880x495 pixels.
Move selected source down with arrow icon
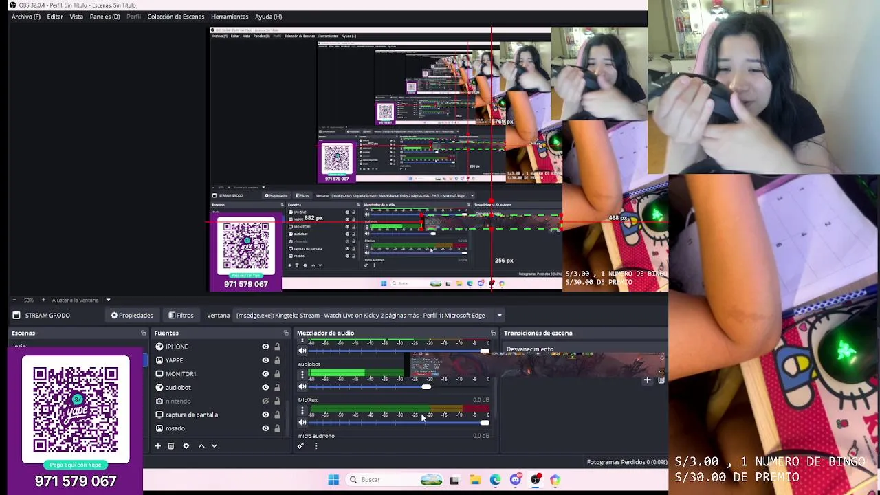(x=214, y=446)
